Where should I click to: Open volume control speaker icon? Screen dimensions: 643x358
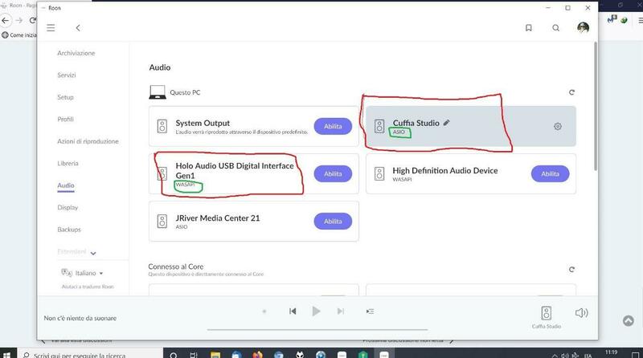(x=581, y=312)
